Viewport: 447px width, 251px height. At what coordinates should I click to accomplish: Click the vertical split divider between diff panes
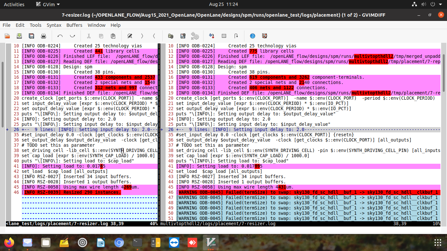click(159, 132)
